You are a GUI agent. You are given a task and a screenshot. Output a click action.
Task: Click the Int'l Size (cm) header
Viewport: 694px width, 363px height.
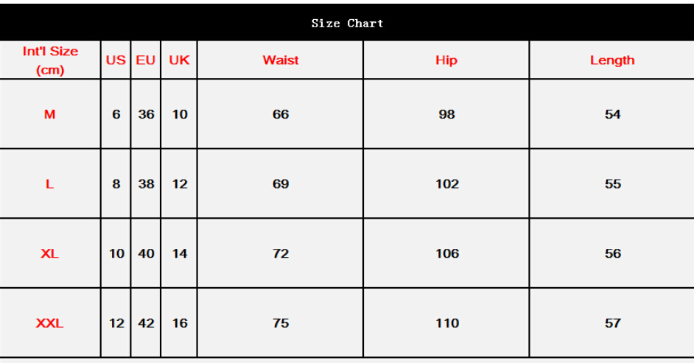pos(50,60)
